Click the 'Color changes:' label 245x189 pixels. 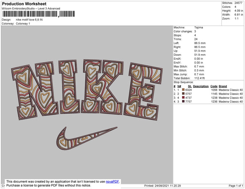(183, 31)
